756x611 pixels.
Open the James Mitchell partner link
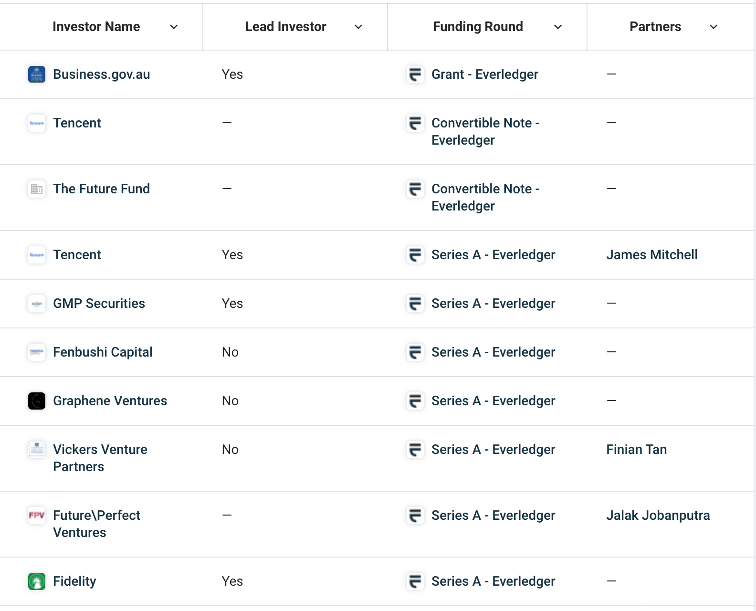pos(652,255)
